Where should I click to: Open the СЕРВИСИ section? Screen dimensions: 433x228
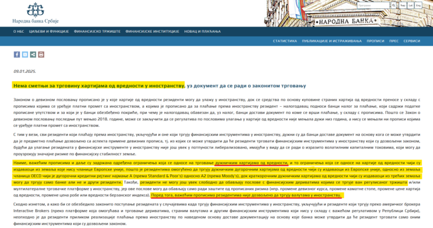coord(412,41)
